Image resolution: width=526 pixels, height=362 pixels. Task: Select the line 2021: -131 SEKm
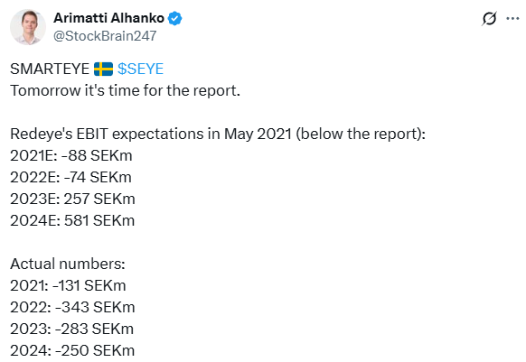(68, 285)
